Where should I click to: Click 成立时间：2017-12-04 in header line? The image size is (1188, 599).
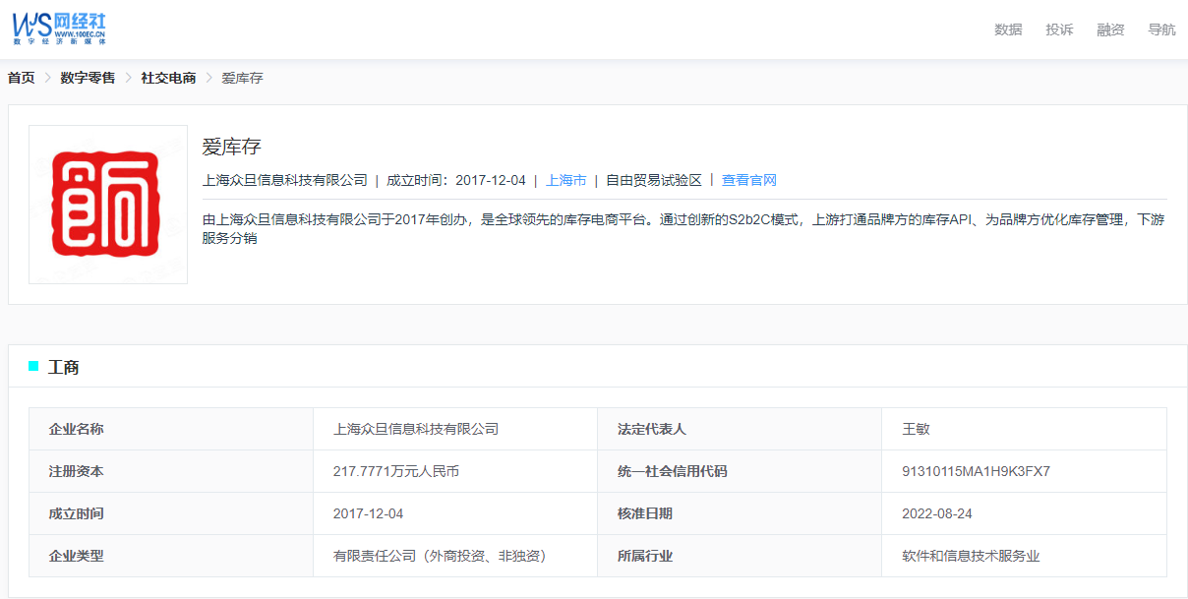(x=456, y=180)
